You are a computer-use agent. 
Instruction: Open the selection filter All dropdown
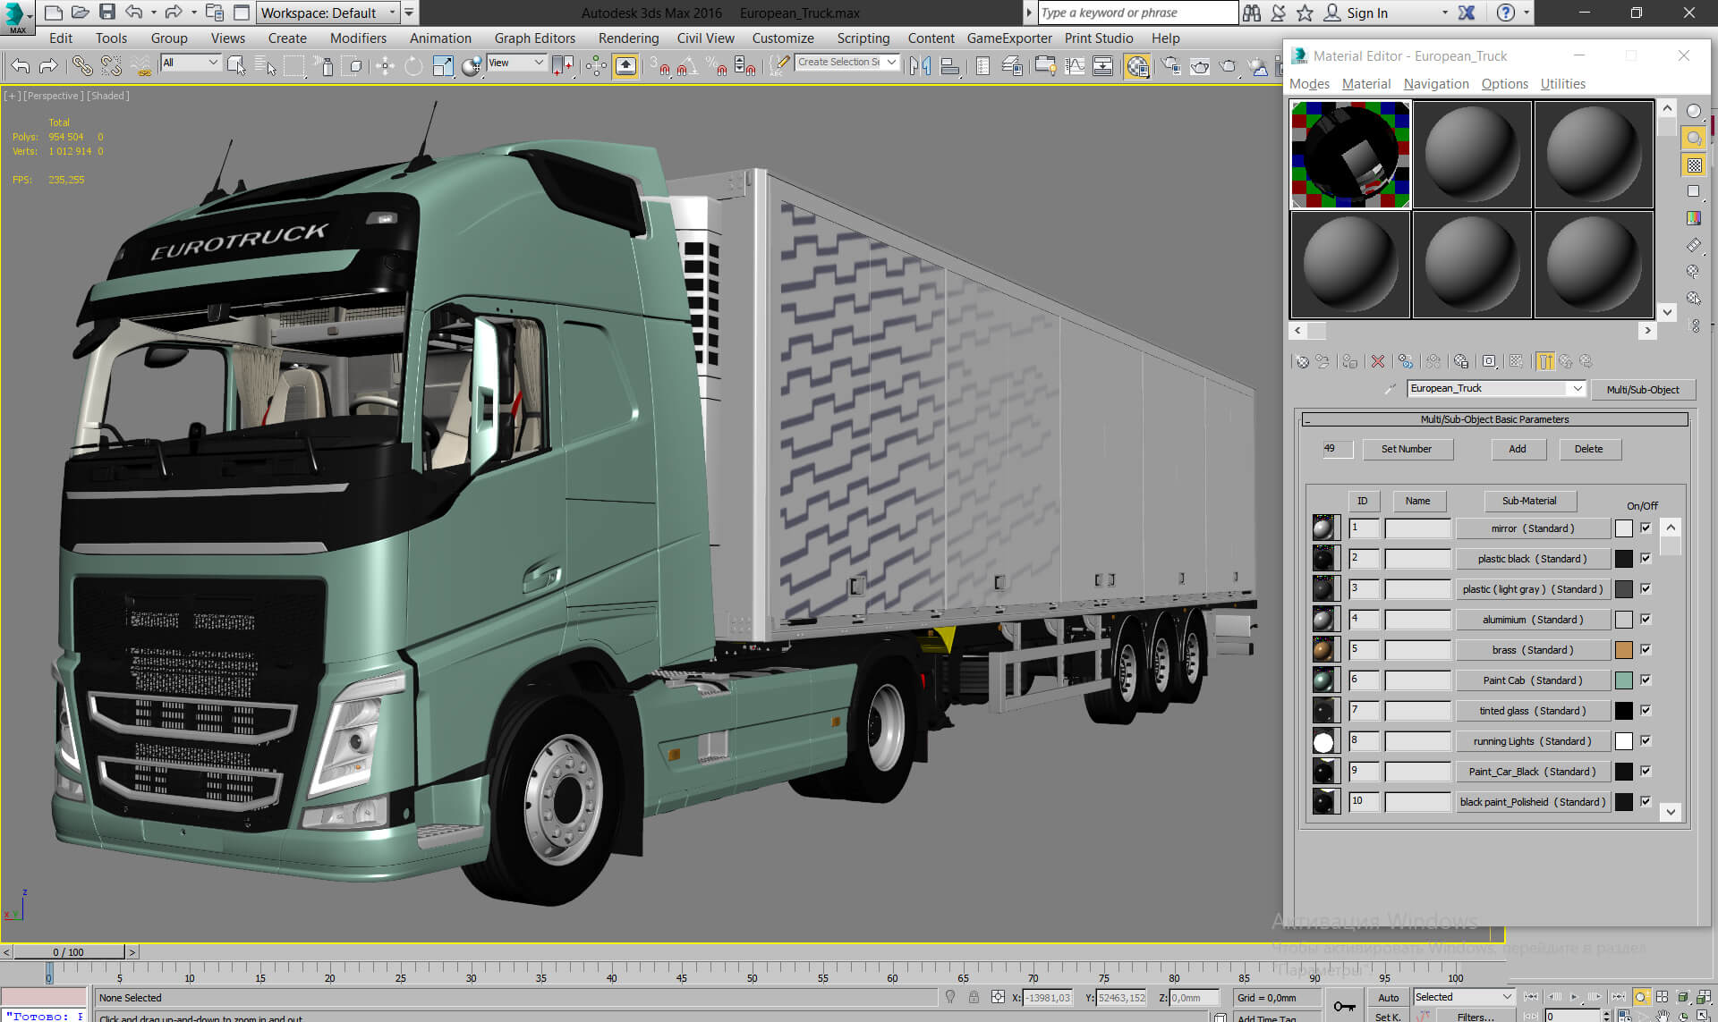coord(191,63)
